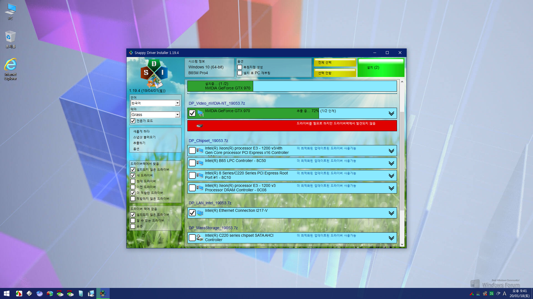Click the disconnected network tray icon
The image size is (533, 299).
coord(485,293)
